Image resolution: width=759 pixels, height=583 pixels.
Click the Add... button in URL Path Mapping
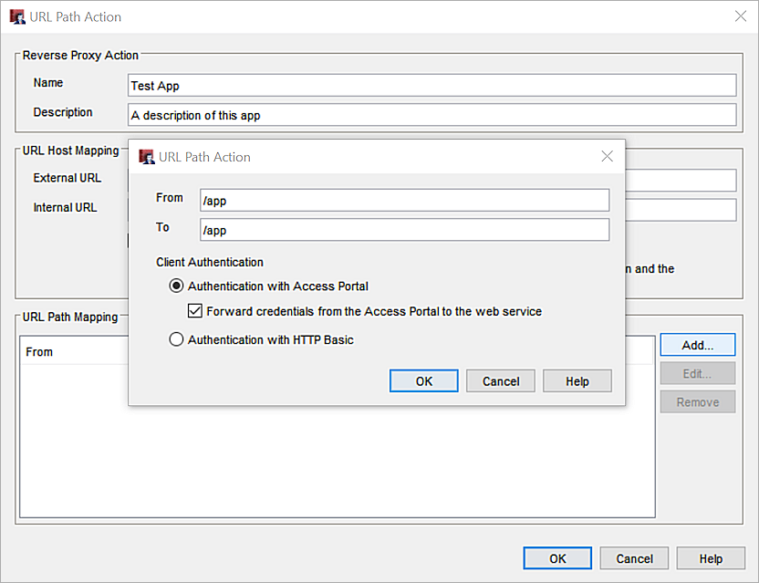tap(698, 345)
